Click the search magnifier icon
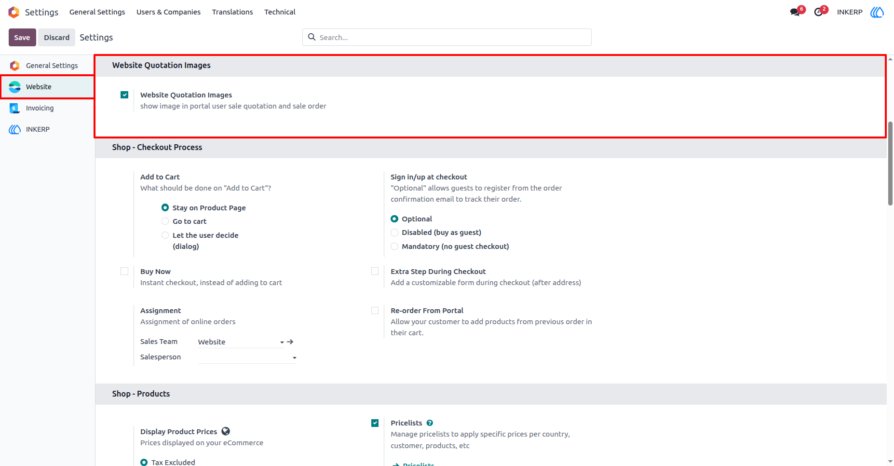The image size is (894, 466). 312,37
